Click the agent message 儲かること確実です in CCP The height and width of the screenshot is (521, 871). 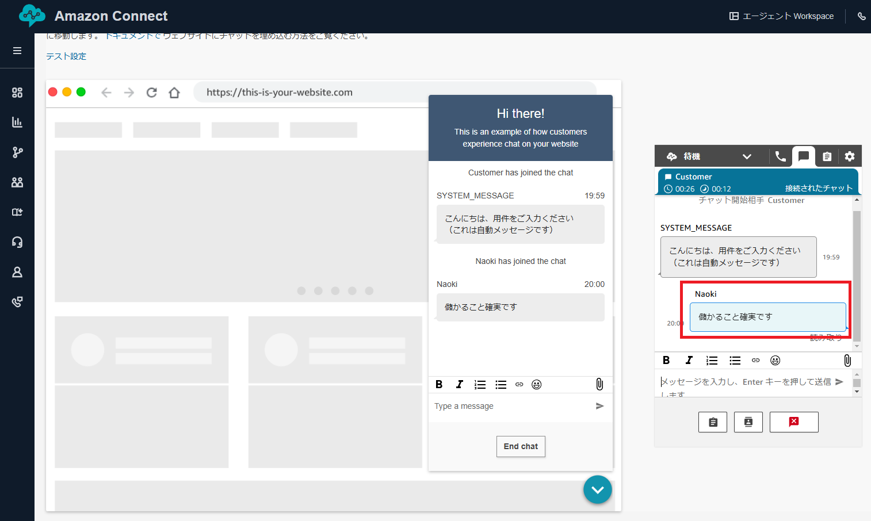pyautogui.click(x=768, y=317)
